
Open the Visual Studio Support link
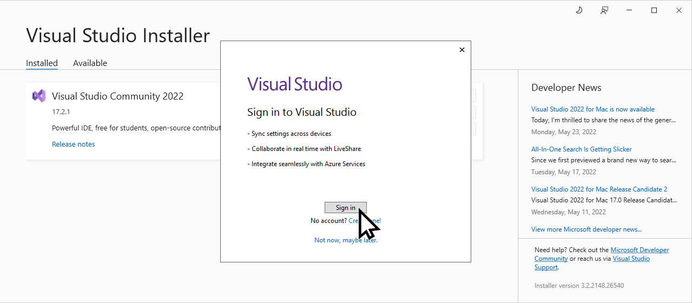click(x=592, y=263)
